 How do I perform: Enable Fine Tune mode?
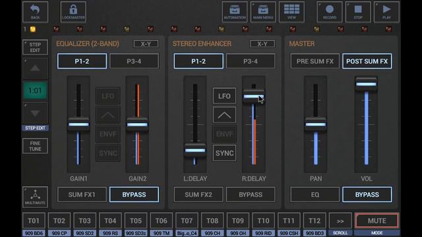pos(35,146)
